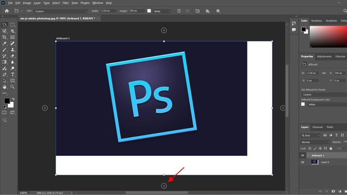Select the Brush tool
The image size is (347, 195).
(4, 49)
